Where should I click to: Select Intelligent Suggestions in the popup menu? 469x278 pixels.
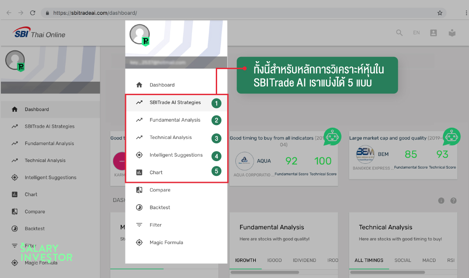point(176,155)
